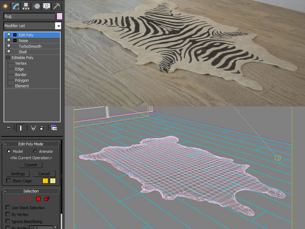Collapse the Editable Poly tree
The height and width of the screenshot is (229, 305).
click(8, 58)
